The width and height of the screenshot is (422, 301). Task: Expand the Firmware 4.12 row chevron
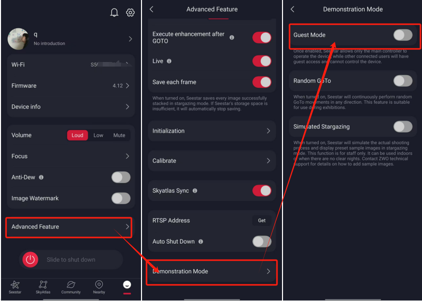coord(127,86)
